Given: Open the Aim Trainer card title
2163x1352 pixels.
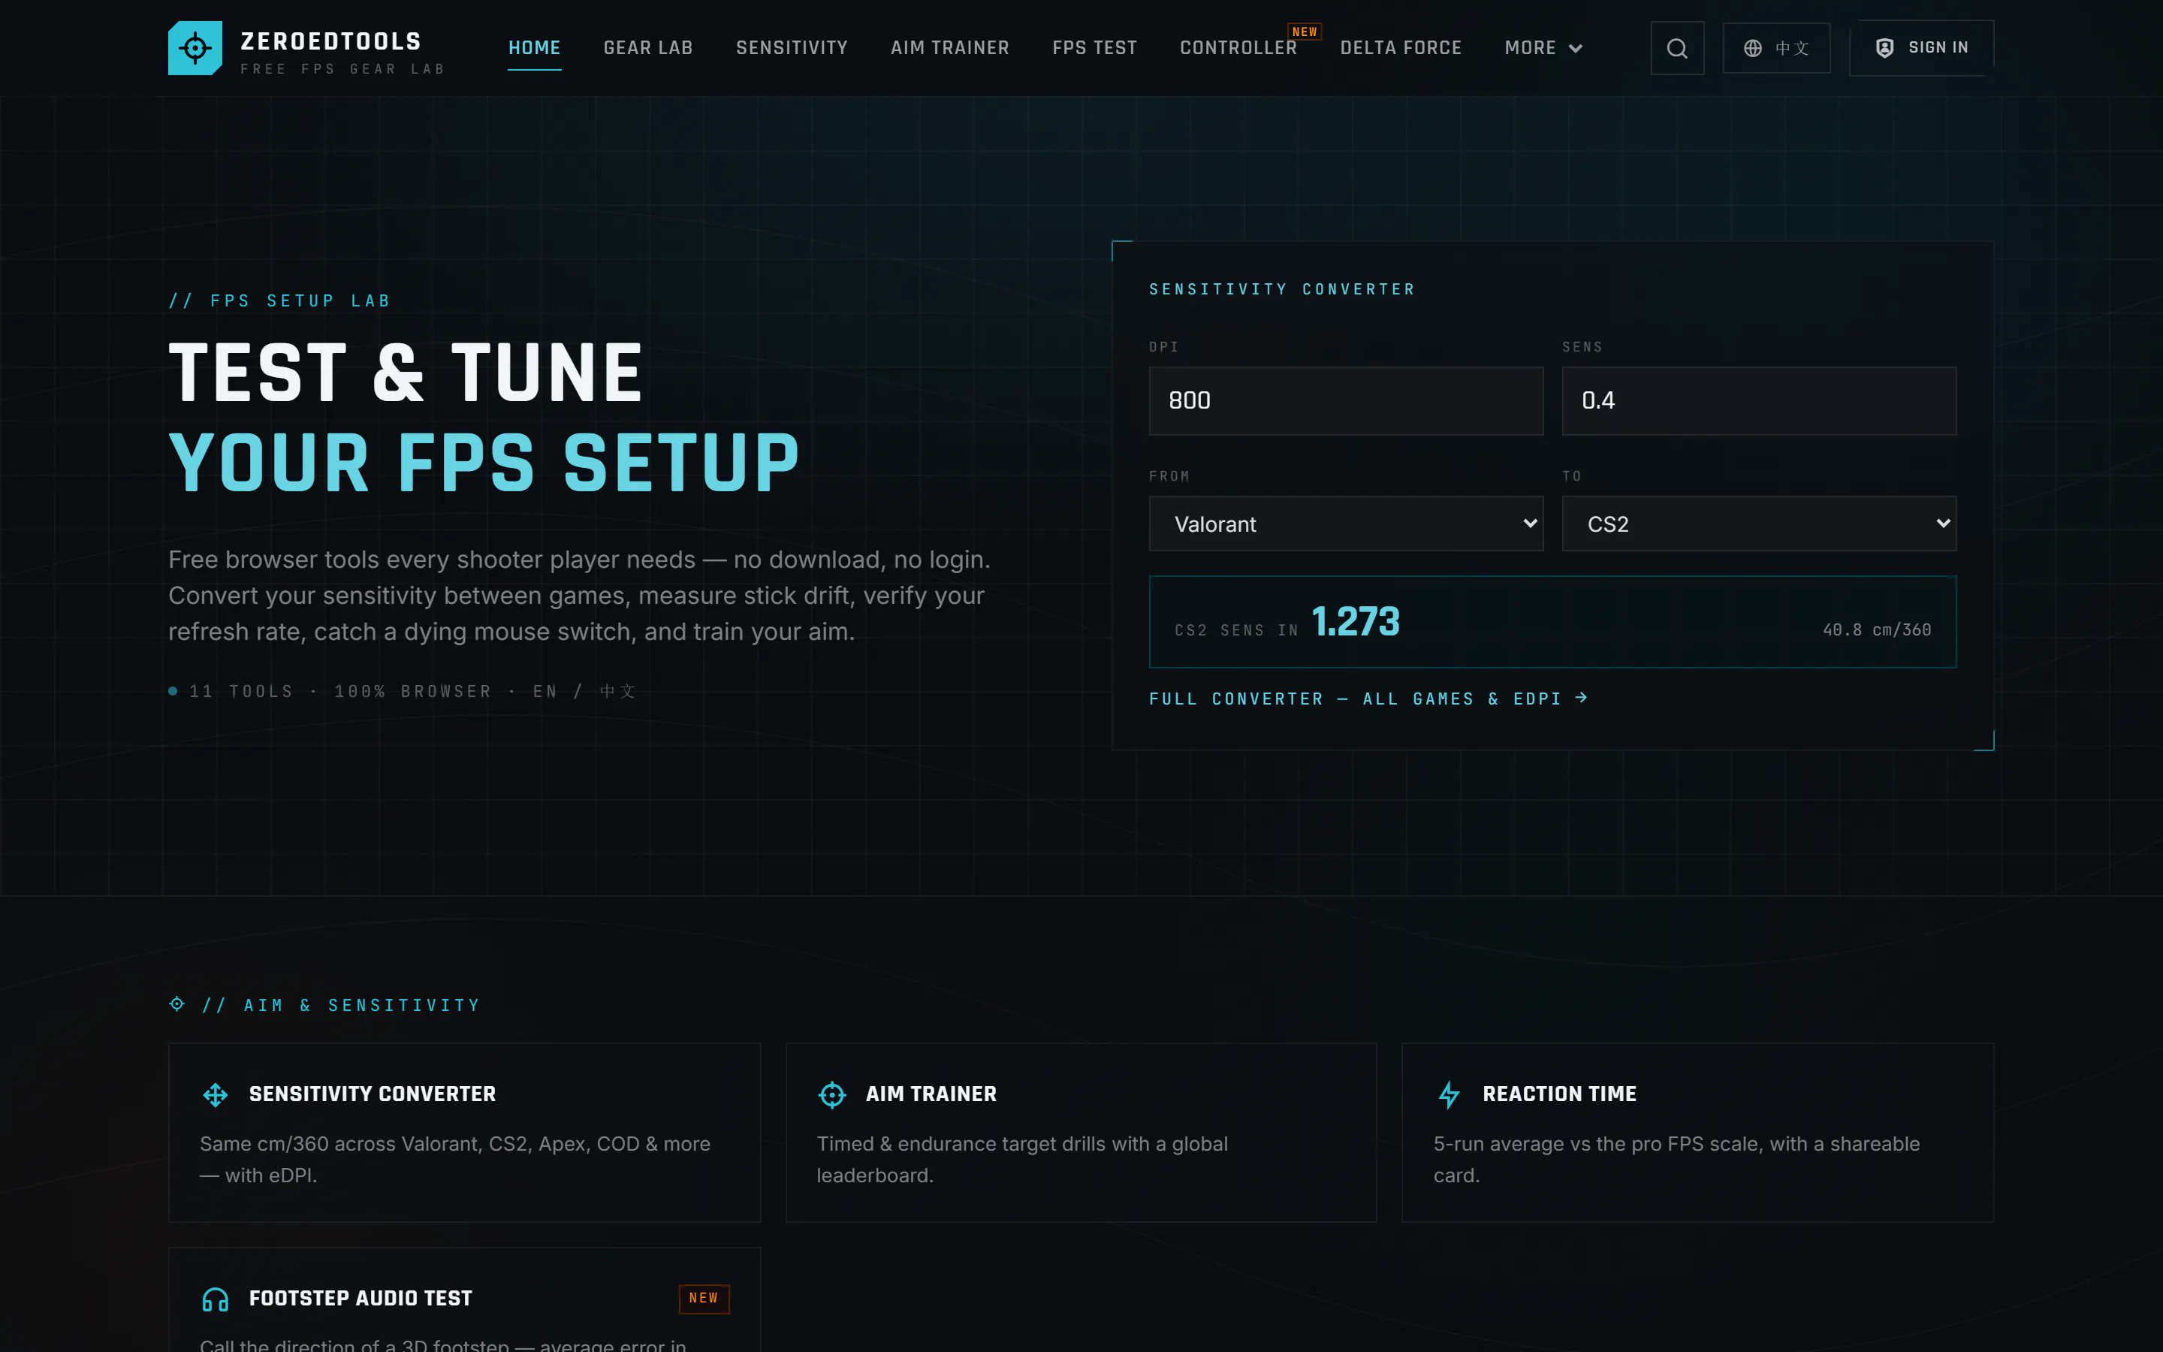Looking at the screenshot, I should point(931,1094).
